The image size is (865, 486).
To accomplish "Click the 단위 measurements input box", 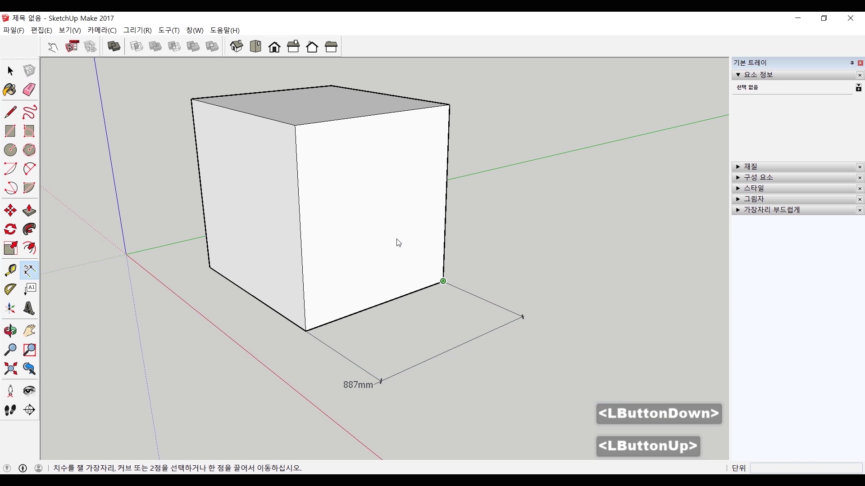I will click(x=806, y=468).
